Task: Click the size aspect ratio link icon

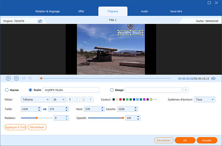Action: click(45, 109)
